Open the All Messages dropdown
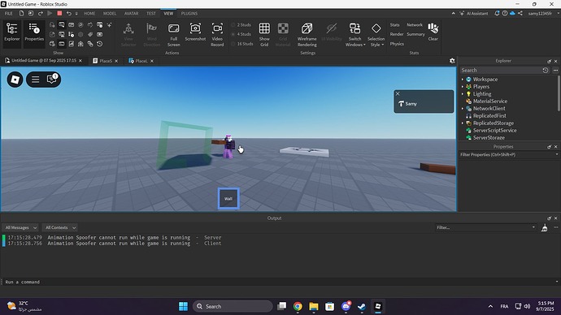The width and height of the screenshot is (561, 315). pos(20,227)
